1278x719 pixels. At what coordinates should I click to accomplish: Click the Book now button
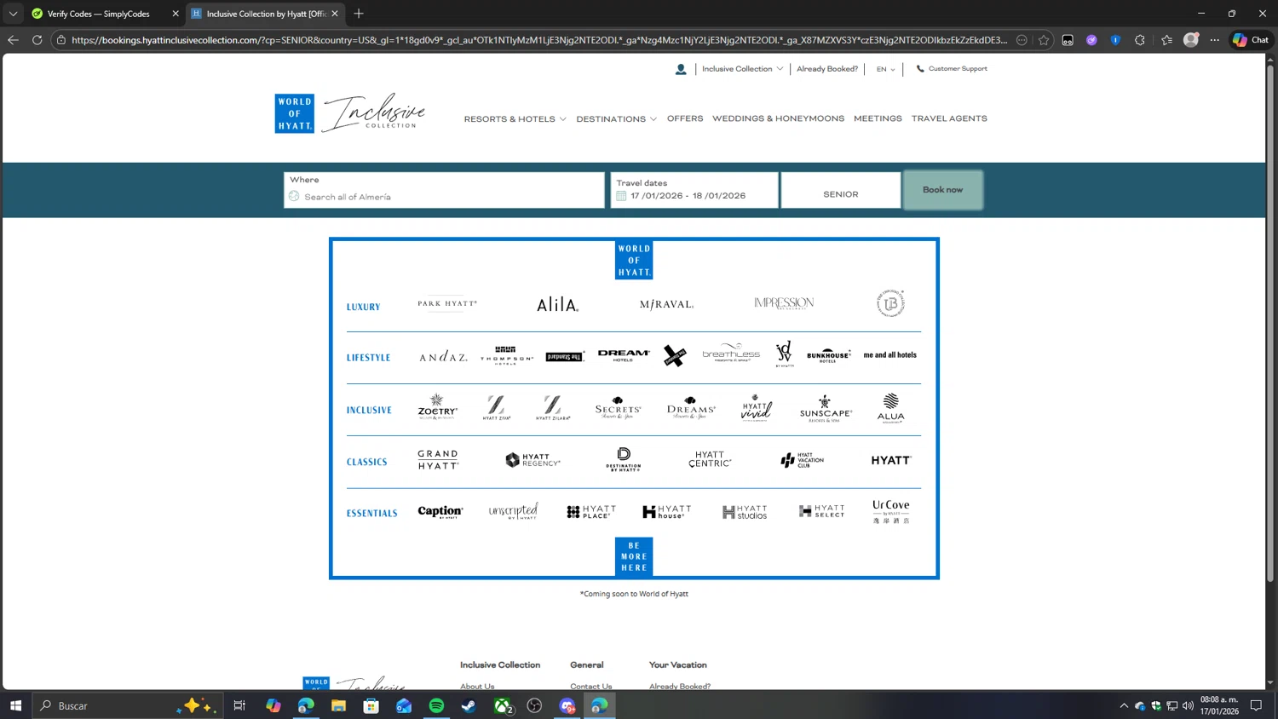942,190
